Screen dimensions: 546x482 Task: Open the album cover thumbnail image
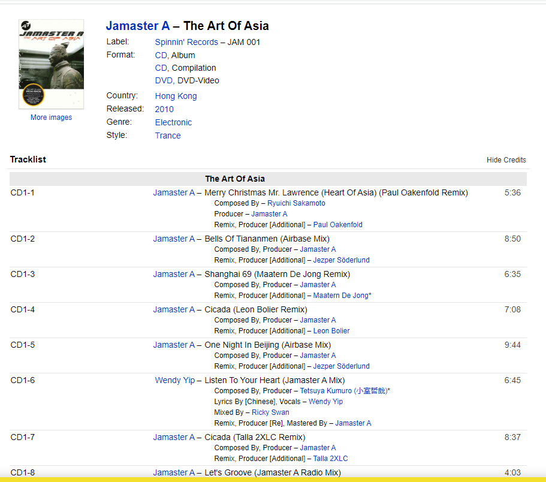(51, 64)
